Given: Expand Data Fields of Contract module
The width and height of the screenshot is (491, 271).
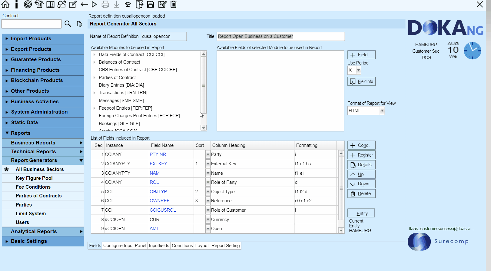Looking at the screenshot, I should pos(95,55).
